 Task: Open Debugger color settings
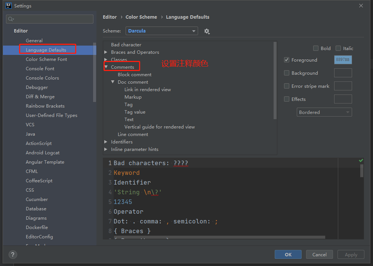coord(37,87)
